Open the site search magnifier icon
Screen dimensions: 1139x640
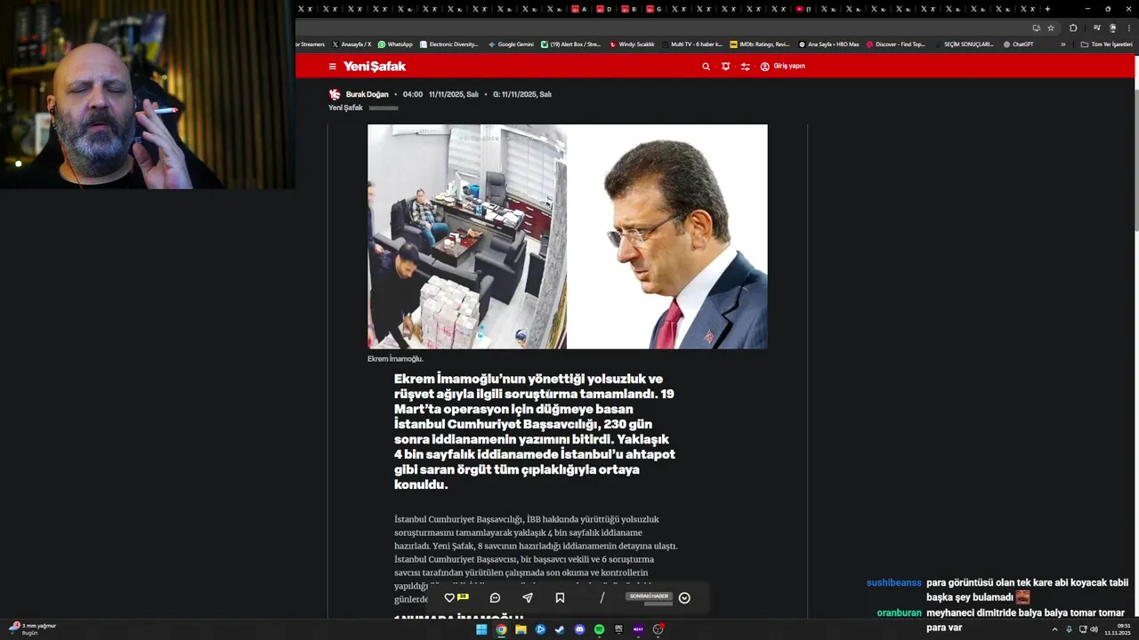[707, 67]
